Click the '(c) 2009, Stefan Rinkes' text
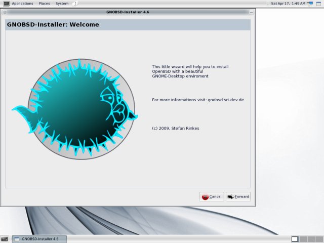The height and width of the screenshot is (243, 324). pos(176,128)
